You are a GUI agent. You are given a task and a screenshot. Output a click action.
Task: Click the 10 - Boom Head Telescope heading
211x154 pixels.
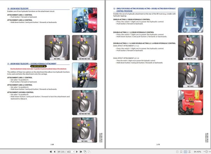tap(18, 8)
